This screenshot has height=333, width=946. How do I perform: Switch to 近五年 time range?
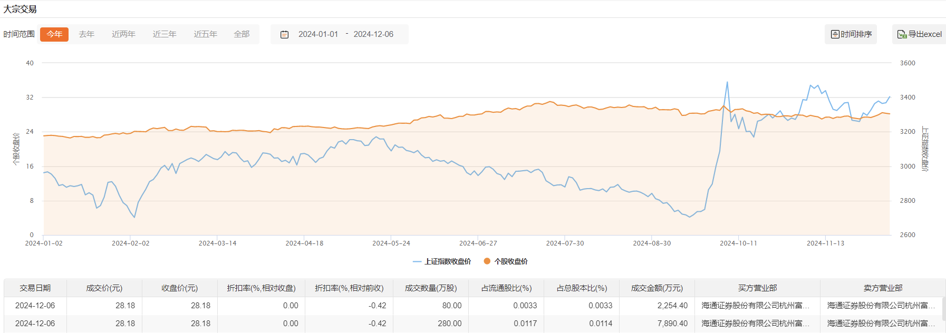(205, 34)
